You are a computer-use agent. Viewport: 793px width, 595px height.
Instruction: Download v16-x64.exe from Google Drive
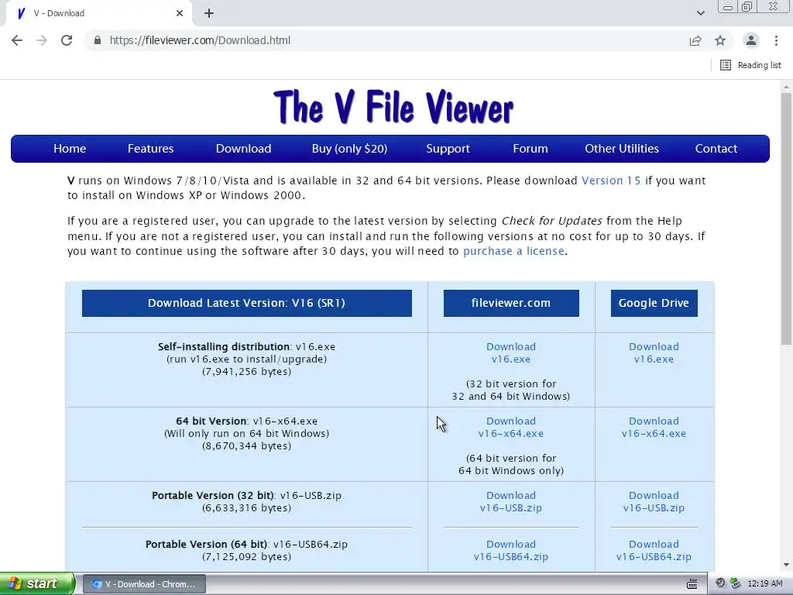click(x=654, y=427)
